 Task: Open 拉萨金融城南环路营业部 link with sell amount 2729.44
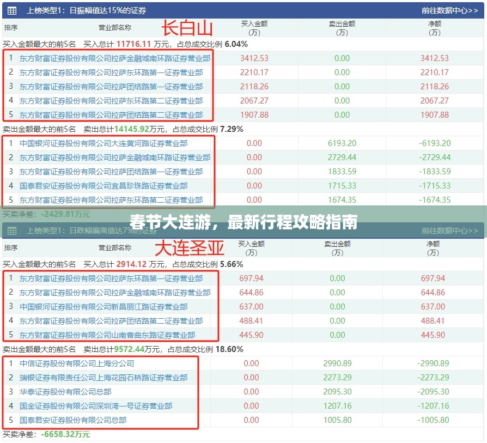pos(115,158)
